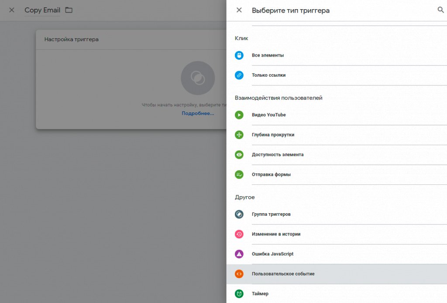Open search in trigger type panel
This screenshot has height=303, width=447.
click(x=440, y=10)
